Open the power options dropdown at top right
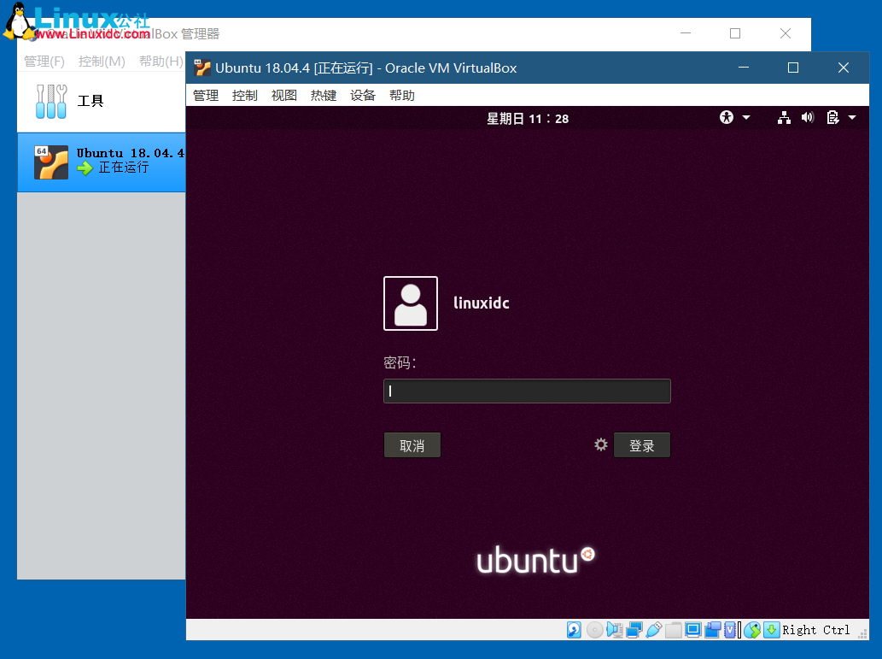882x659 pixels. [x=850, y=117]
